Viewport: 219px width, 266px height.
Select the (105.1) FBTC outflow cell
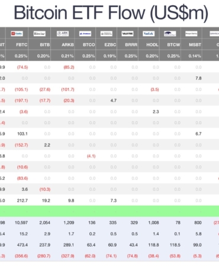21,89
